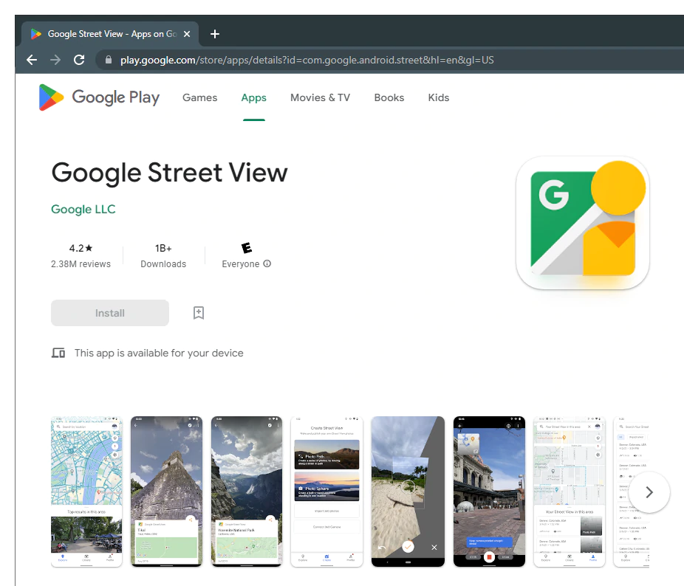Image resolution: width=684 pixels, height=586 pixels.
Task: Switch to the Apps tab
Action: (253, 97)
